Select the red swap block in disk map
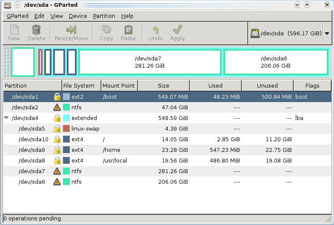This screenshot has width=334, height=225. point(40,62)
